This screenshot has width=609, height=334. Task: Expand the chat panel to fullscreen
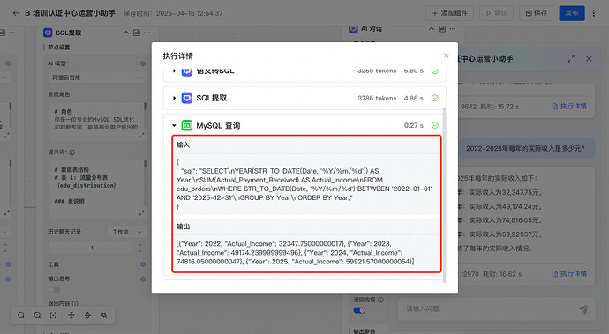[571, 58]
